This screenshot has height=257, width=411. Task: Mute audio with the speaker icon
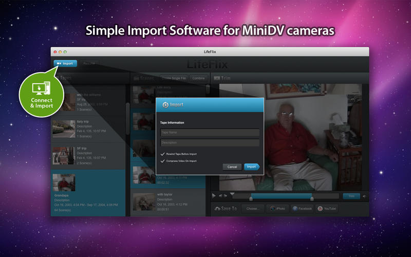365,196
